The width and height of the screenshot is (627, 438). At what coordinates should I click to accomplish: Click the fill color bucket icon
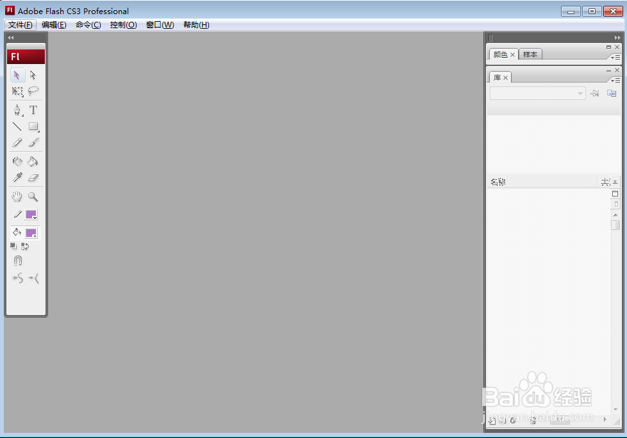[17, 232]
